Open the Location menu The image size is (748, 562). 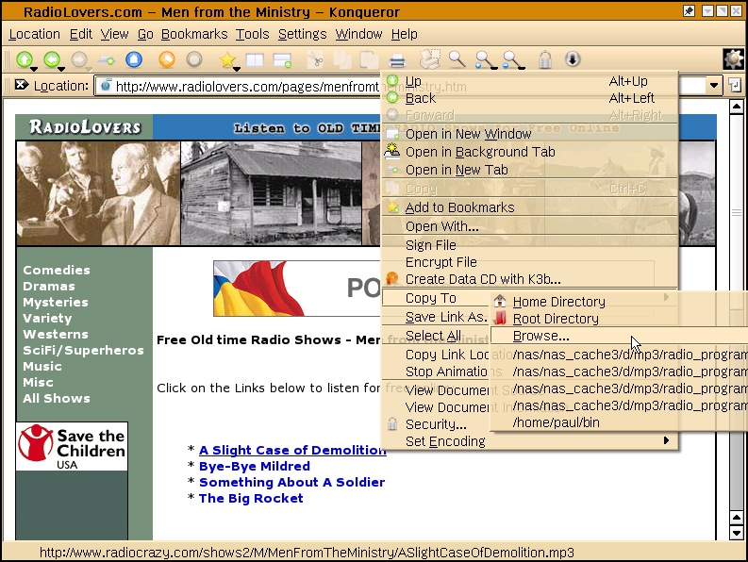tap(34, 34)
